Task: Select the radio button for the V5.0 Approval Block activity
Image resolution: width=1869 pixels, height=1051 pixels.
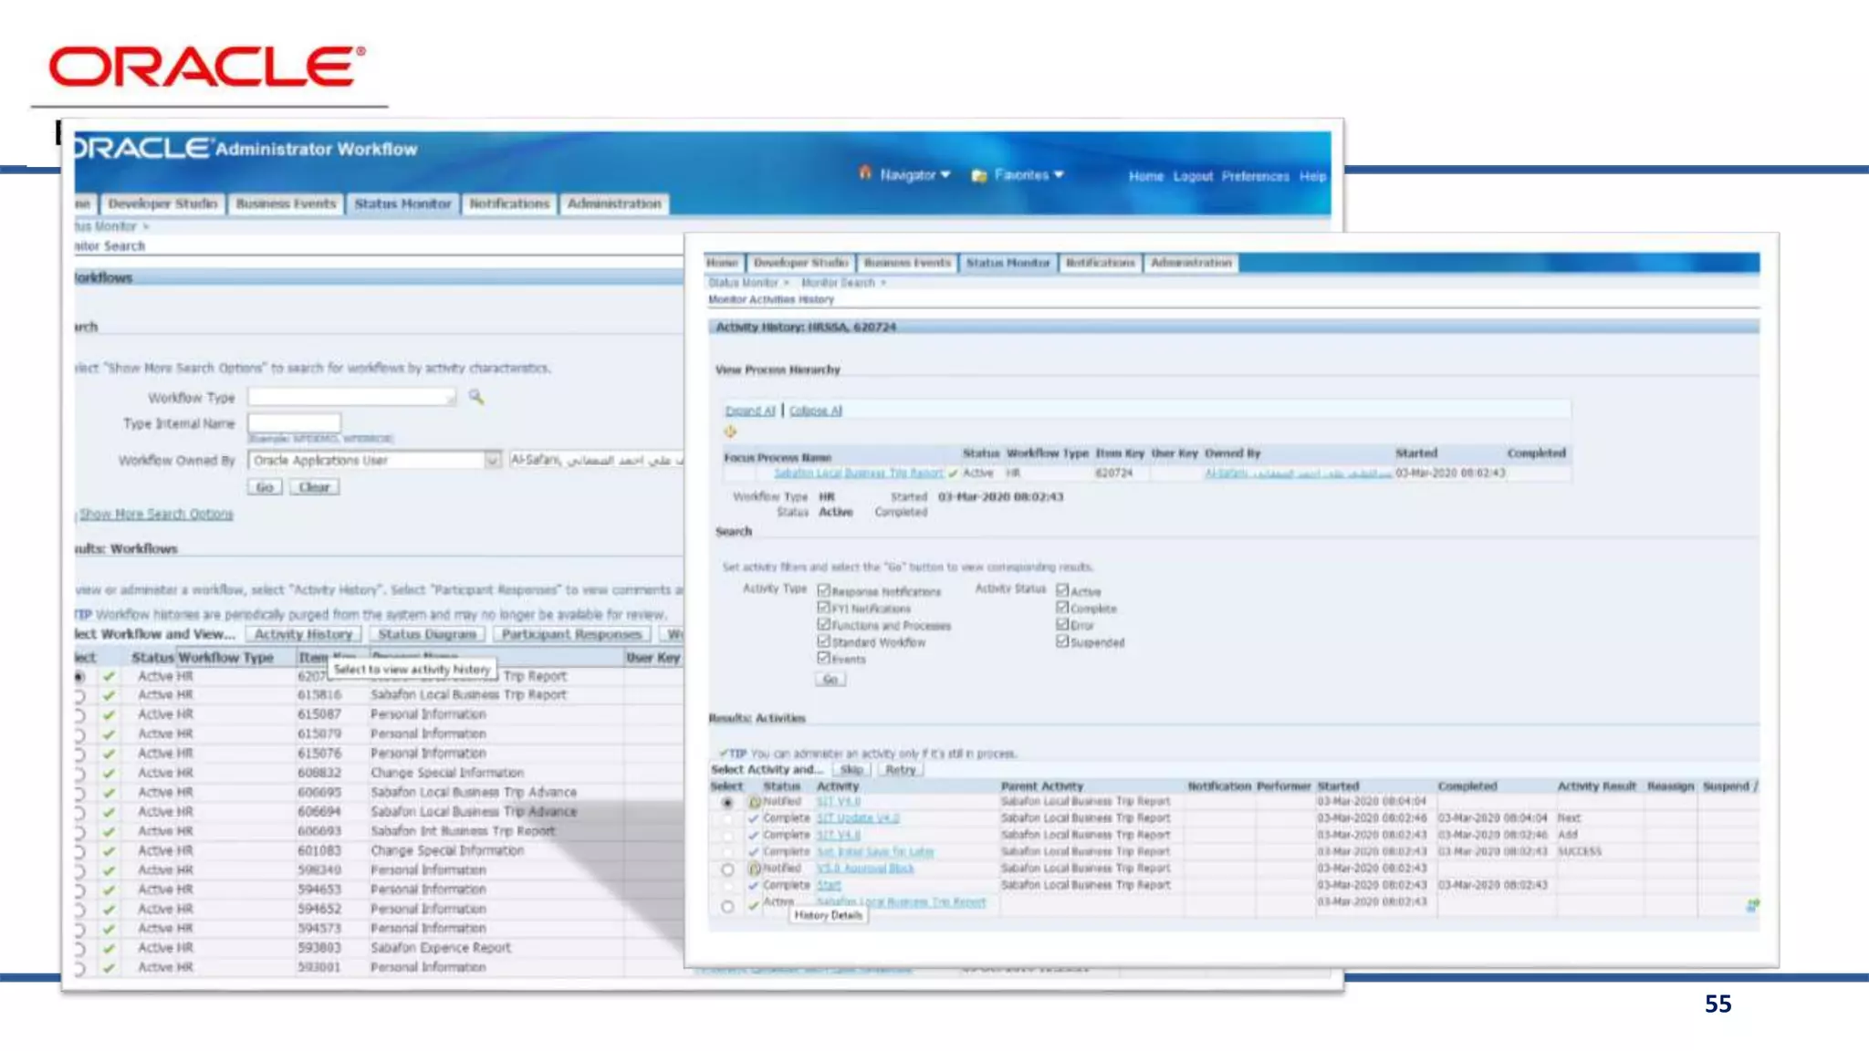Action: (727, 869)
